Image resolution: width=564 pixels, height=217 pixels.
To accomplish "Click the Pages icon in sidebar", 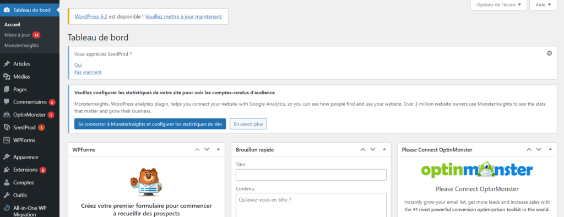I will click(7, 89).
